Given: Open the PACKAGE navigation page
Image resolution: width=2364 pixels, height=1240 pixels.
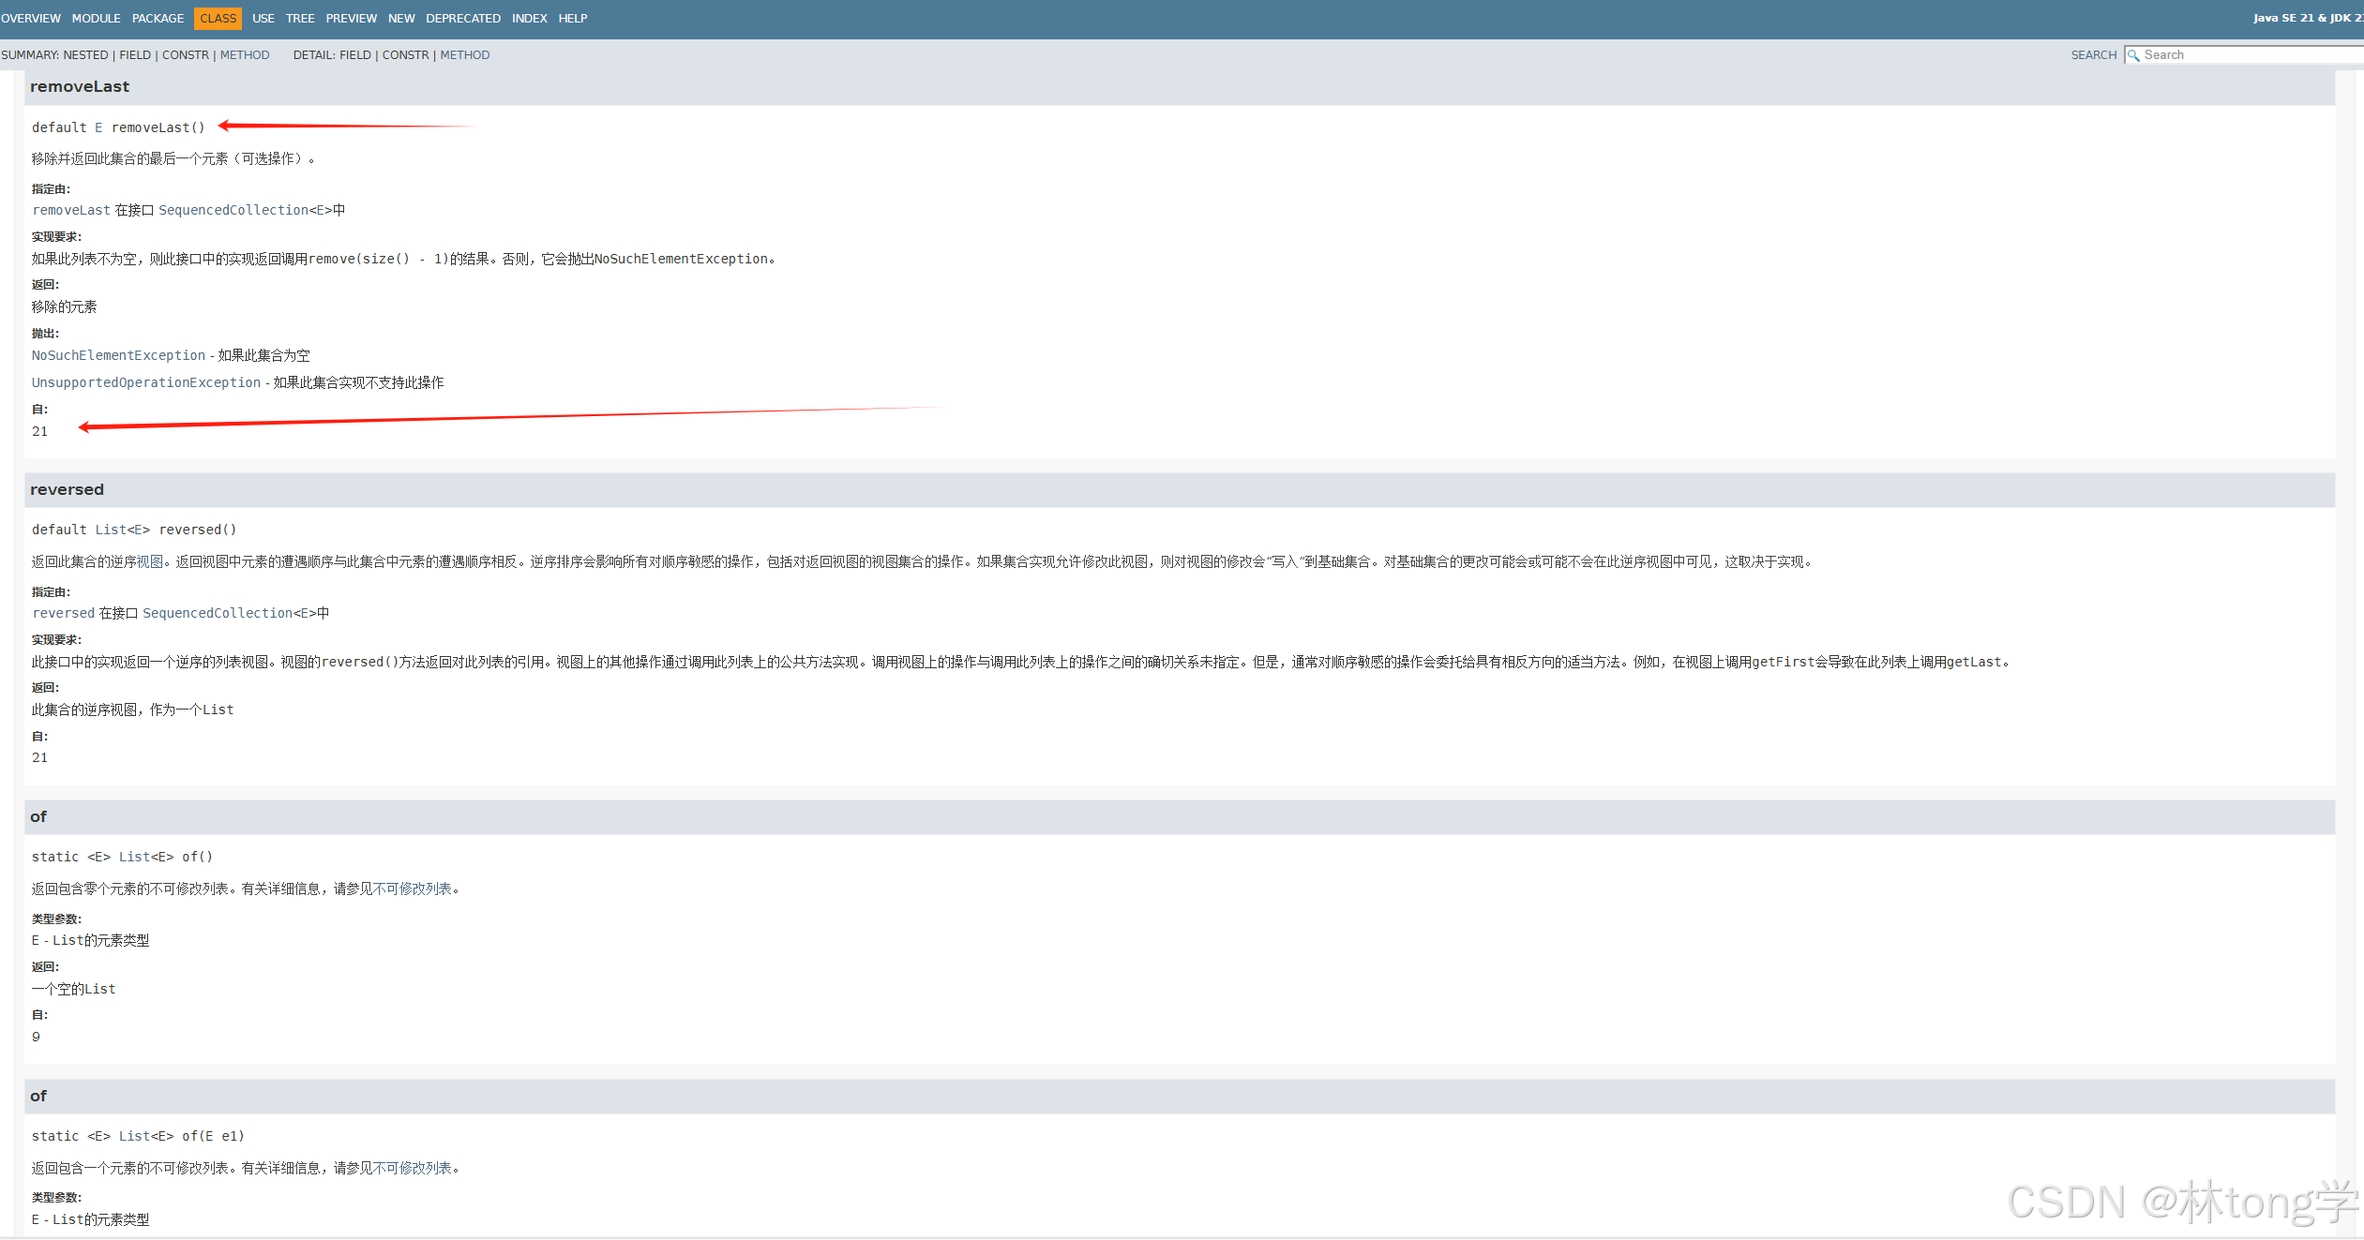Looking at the screenshot, I should pos(158,18).
